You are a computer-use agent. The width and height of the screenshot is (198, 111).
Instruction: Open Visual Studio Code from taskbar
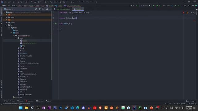72,108
